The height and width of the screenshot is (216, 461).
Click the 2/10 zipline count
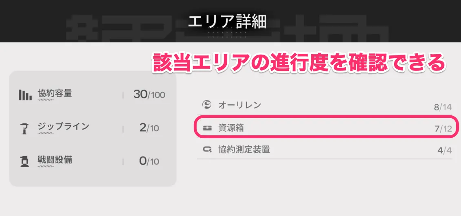(149, 128)
